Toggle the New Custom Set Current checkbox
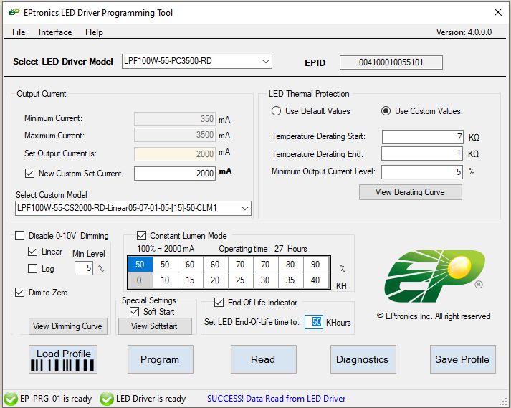Screen dimensions: 511x408 coord(29,174)
